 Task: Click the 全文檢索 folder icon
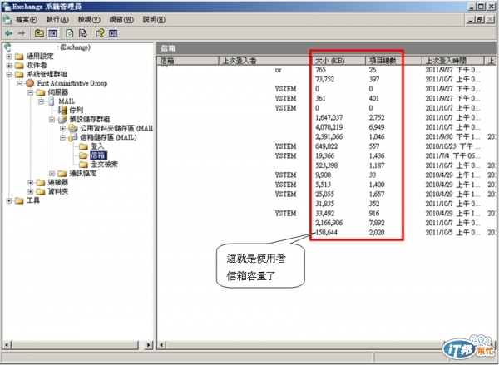(x=84, y=165)
